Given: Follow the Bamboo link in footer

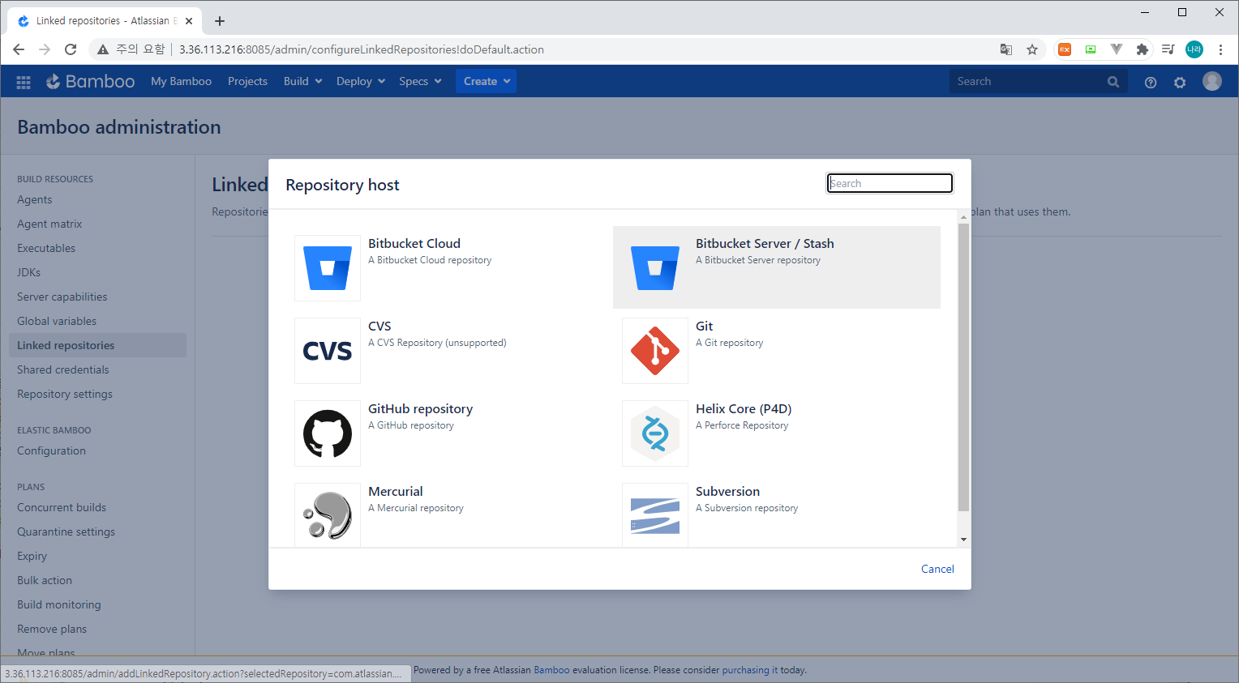Looking at the screenshot, I should [551, 670].
